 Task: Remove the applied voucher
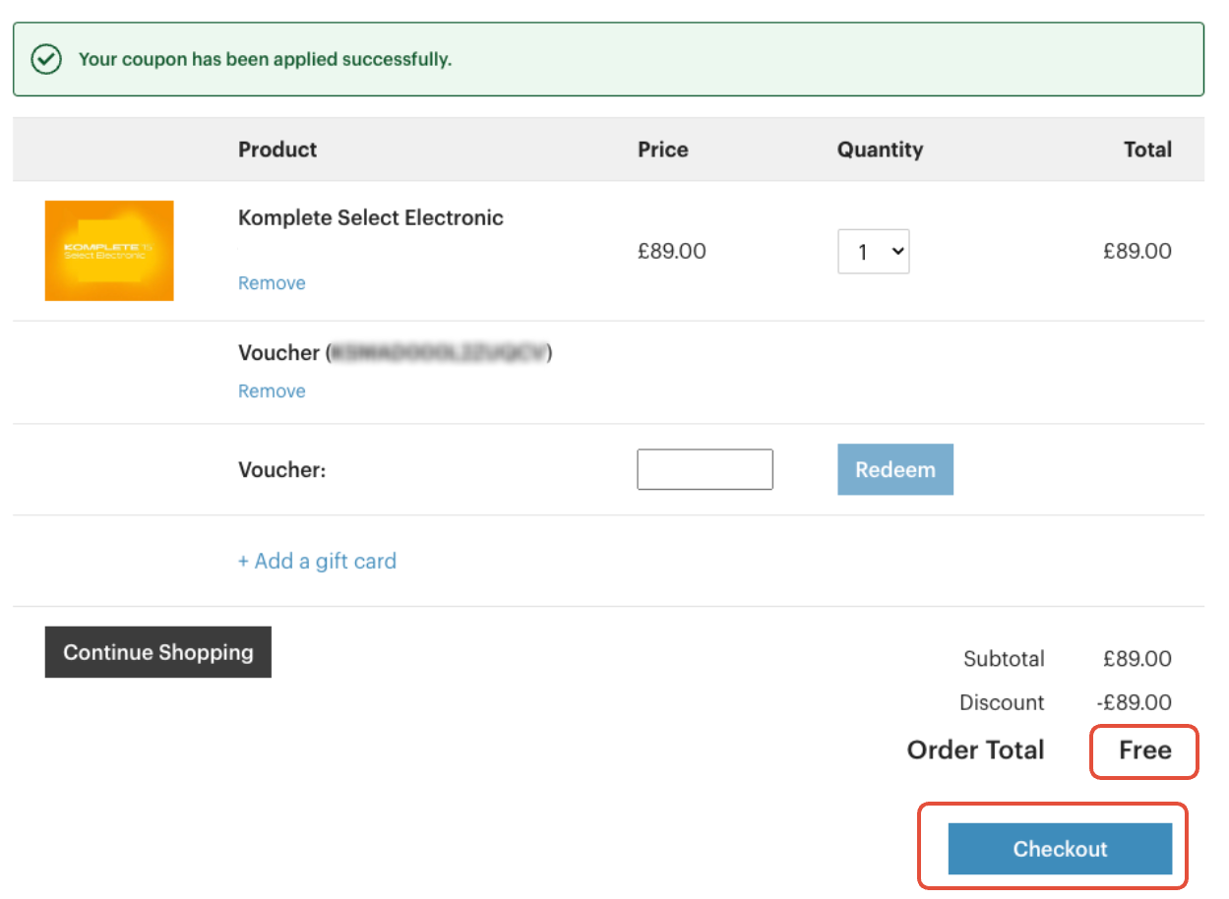click(x=272, y=391)
